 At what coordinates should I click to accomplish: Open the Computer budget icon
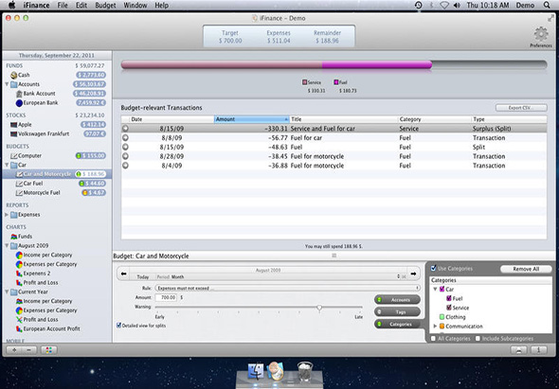click(14, 155)
